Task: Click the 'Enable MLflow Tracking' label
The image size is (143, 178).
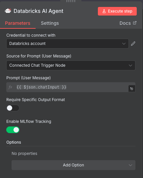Action: (x=29, y=122)
